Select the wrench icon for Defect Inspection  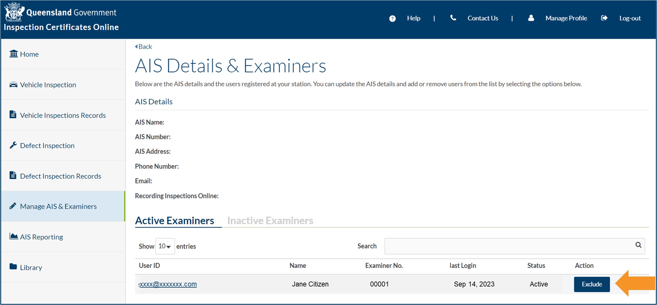[x=13, y=145]
